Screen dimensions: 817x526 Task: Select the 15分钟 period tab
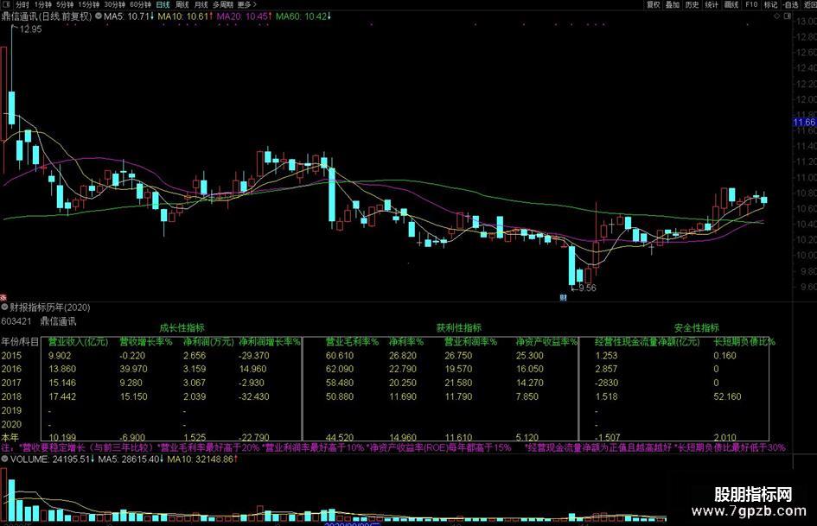click(x=88, y=4)
